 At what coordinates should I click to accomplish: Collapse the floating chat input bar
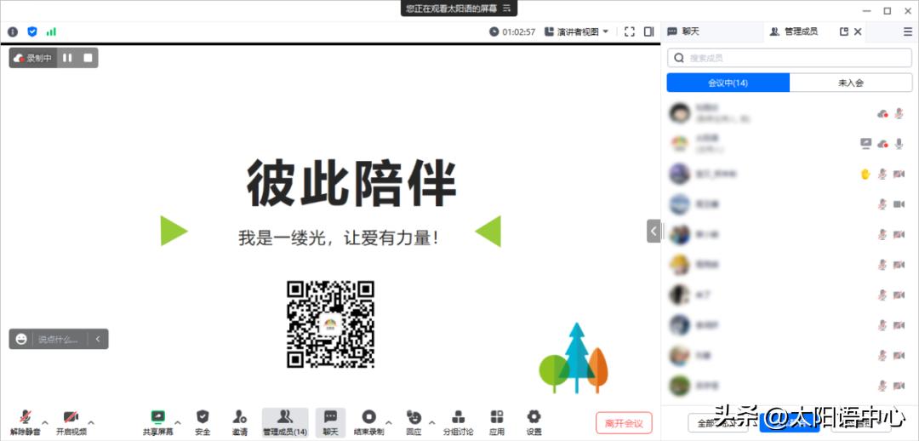pyautogui.click(x=98, y=339)
